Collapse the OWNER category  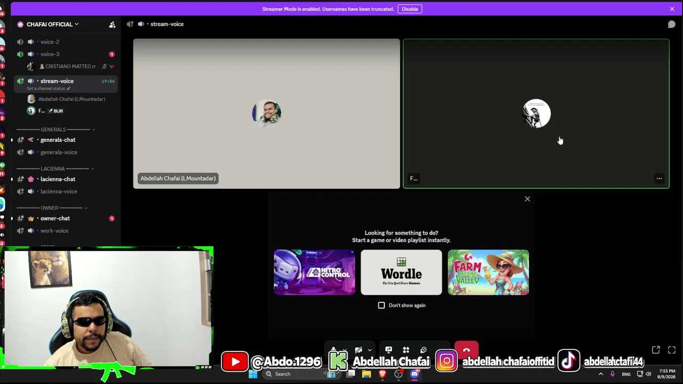click(x=52, y=208)
